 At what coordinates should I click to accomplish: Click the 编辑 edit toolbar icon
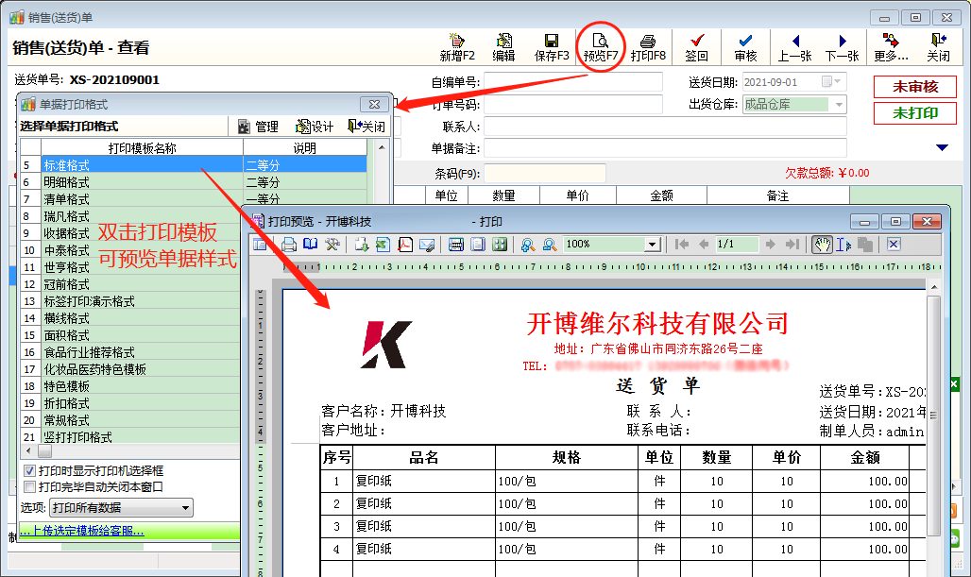tap(504, 41)
